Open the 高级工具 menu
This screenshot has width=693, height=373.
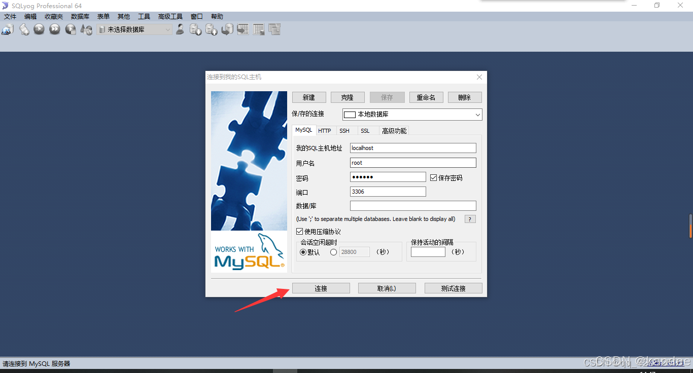coord(170,16)
